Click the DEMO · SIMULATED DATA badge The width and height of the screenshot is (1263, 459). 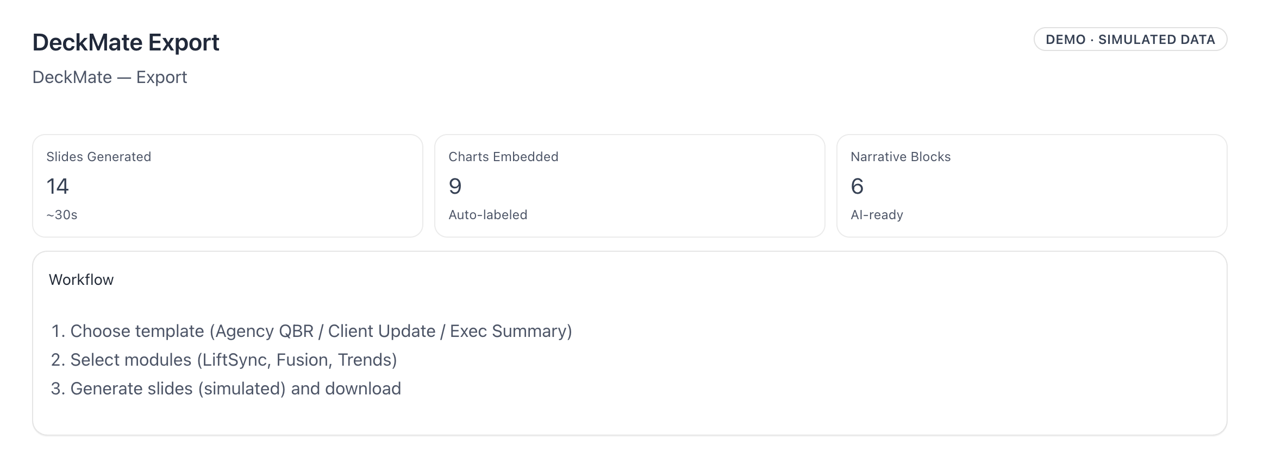pyautogui.click(x=1130, y=40)
